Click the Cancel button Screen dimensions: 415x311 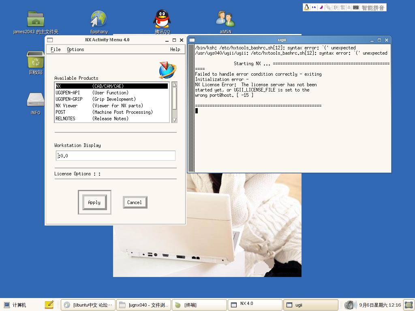point(135,202)
